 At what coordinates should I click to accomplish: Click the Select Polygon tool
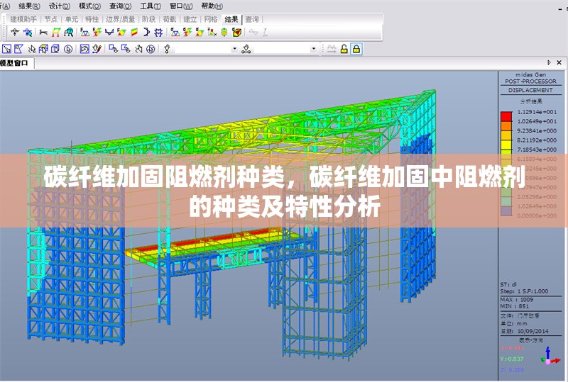19,49
